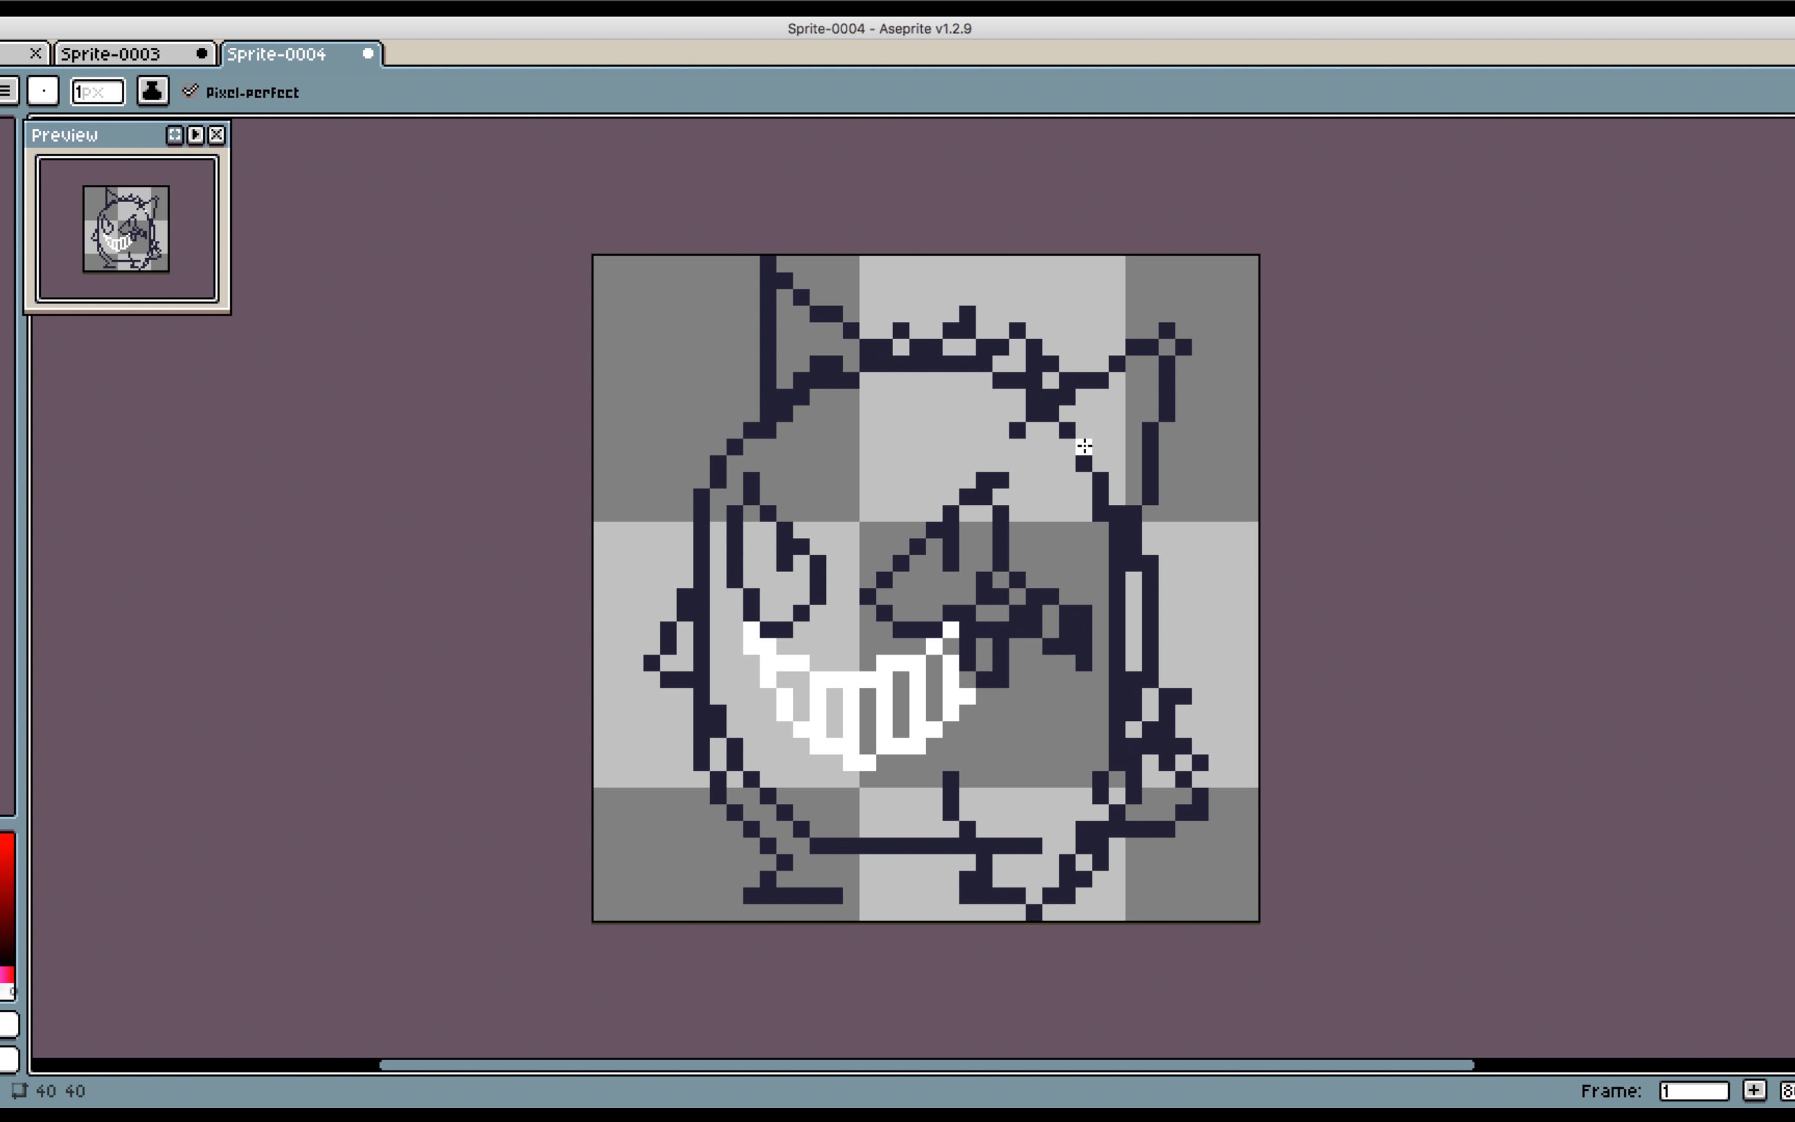Click the horizontal editor scrollbar

click(926, 1065)
